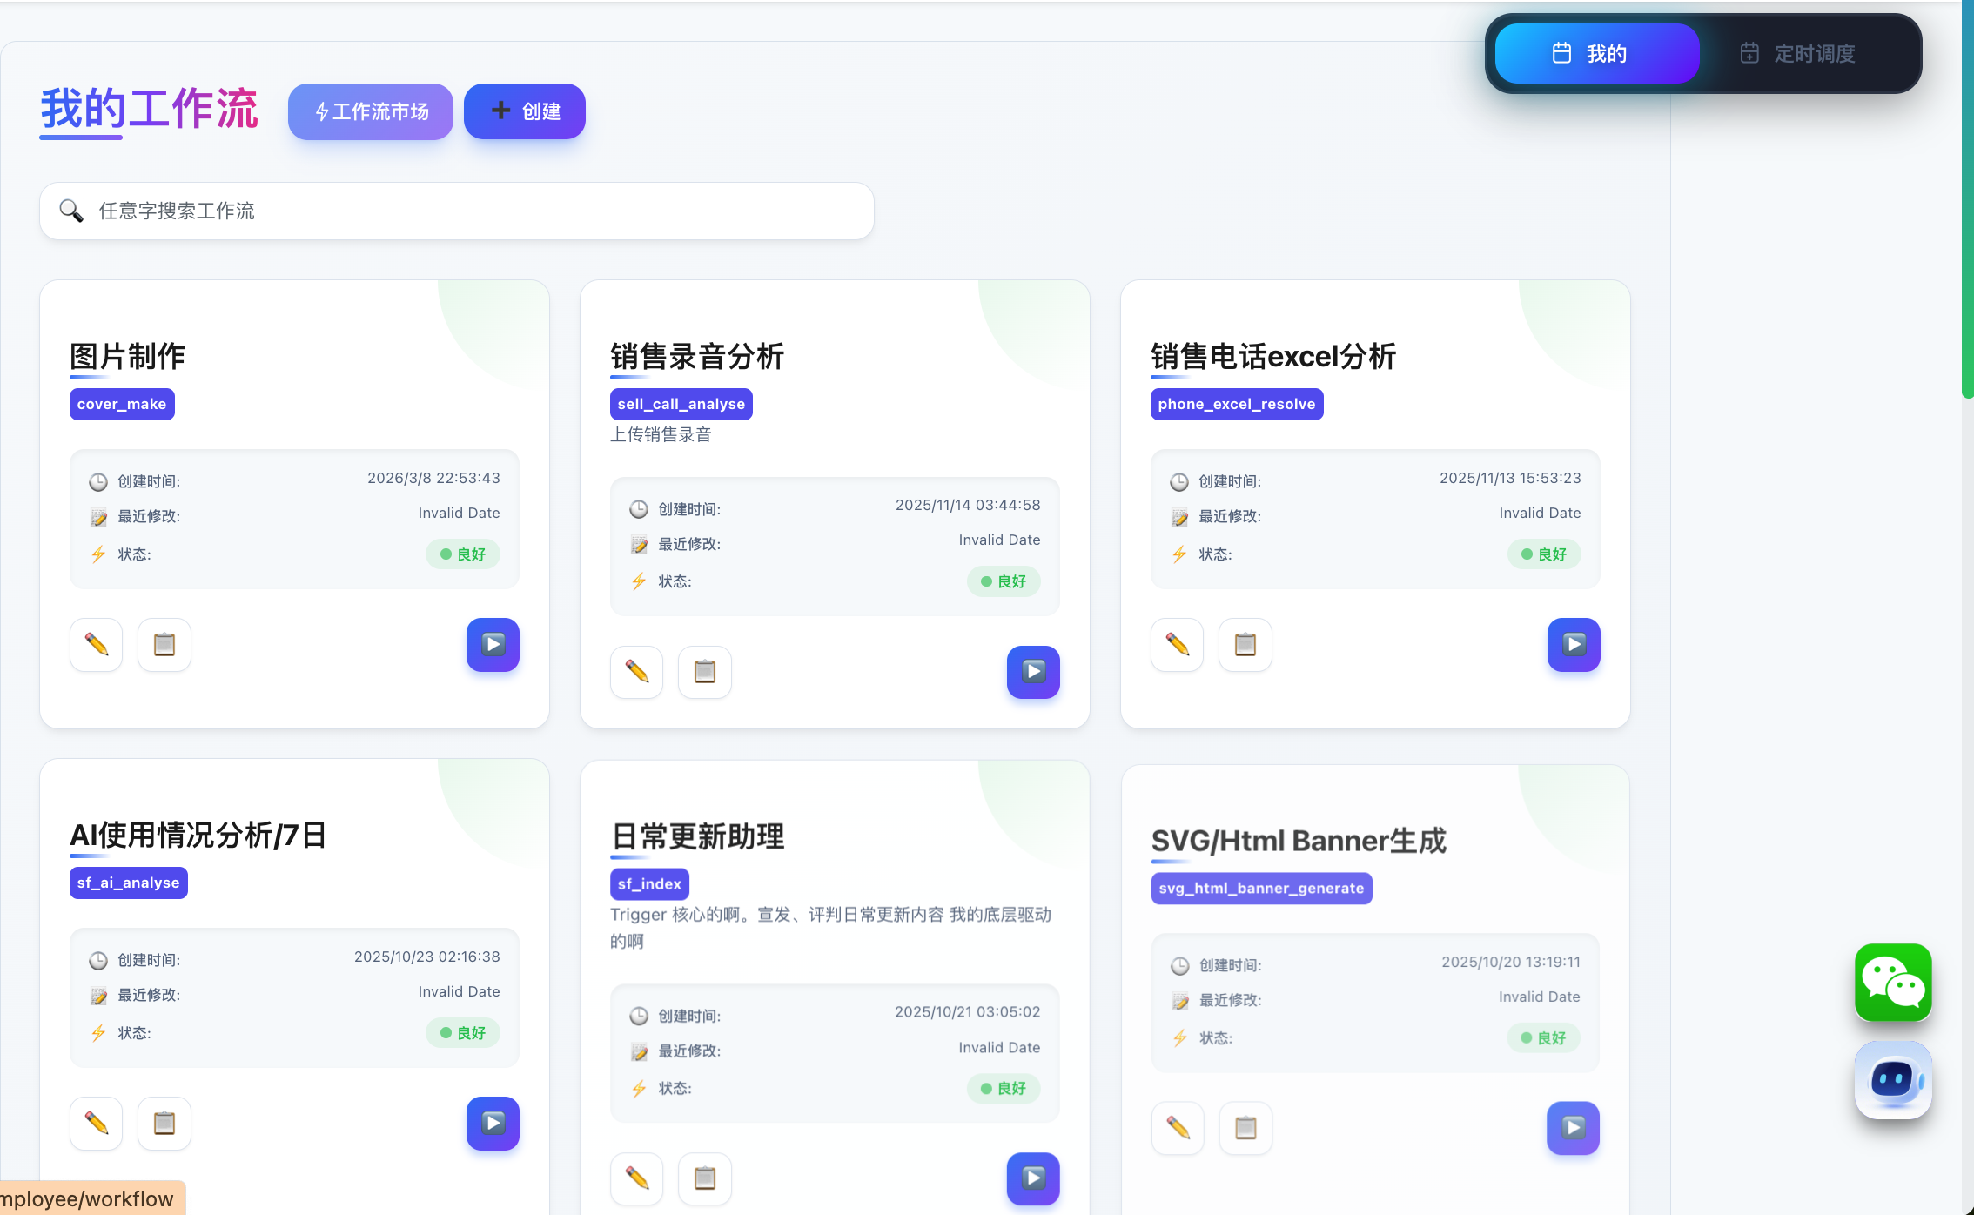Run the 日常更新助理 workflow

(x=1033, y=1178)
